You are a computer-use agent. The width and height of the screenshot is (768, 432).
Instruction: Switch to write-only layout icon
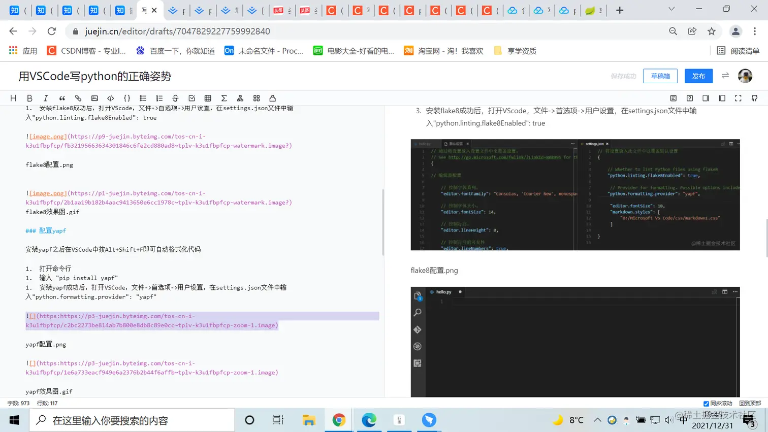coord(706,98)
